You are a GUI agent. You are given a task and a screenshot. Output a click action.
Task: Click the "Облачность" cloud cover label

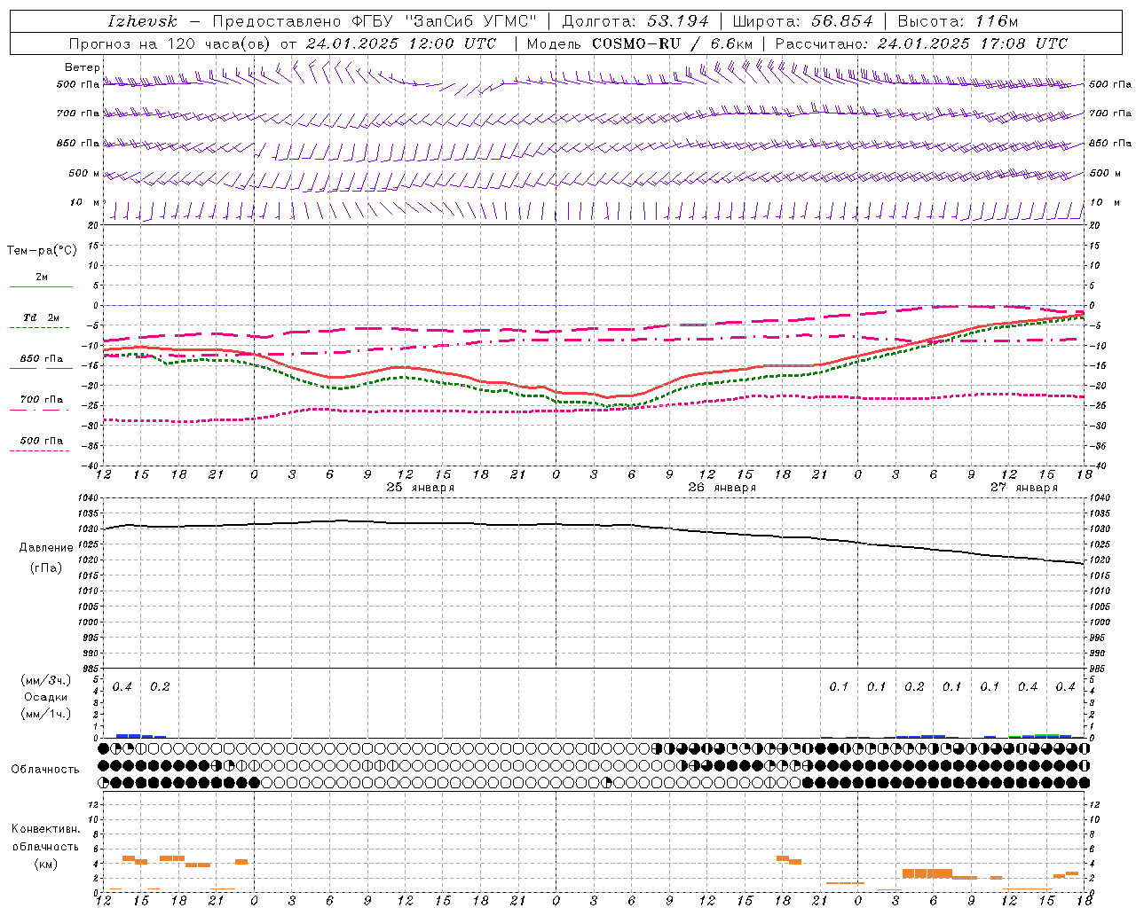click(x=45, y=770)
